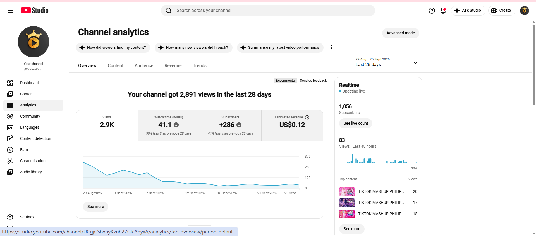Switch to the Audience tab
The height and width of the screenshot is (236, 536).
point(144,66)
